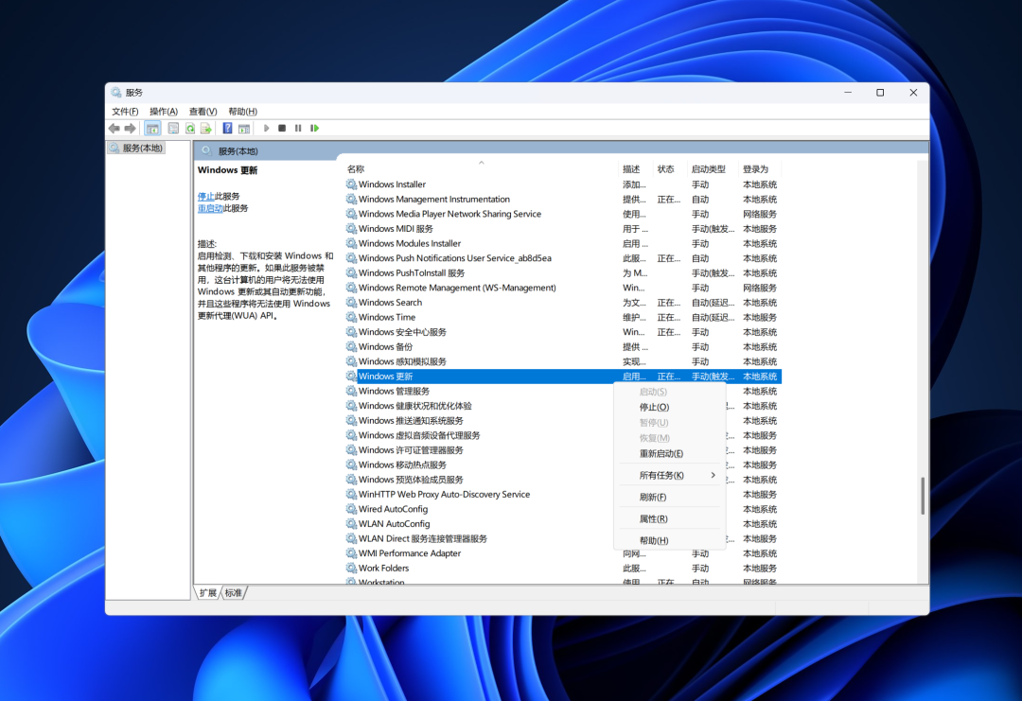Select 停止(O) in the context menu
The image size is (1022, 701).
point(654,407)
